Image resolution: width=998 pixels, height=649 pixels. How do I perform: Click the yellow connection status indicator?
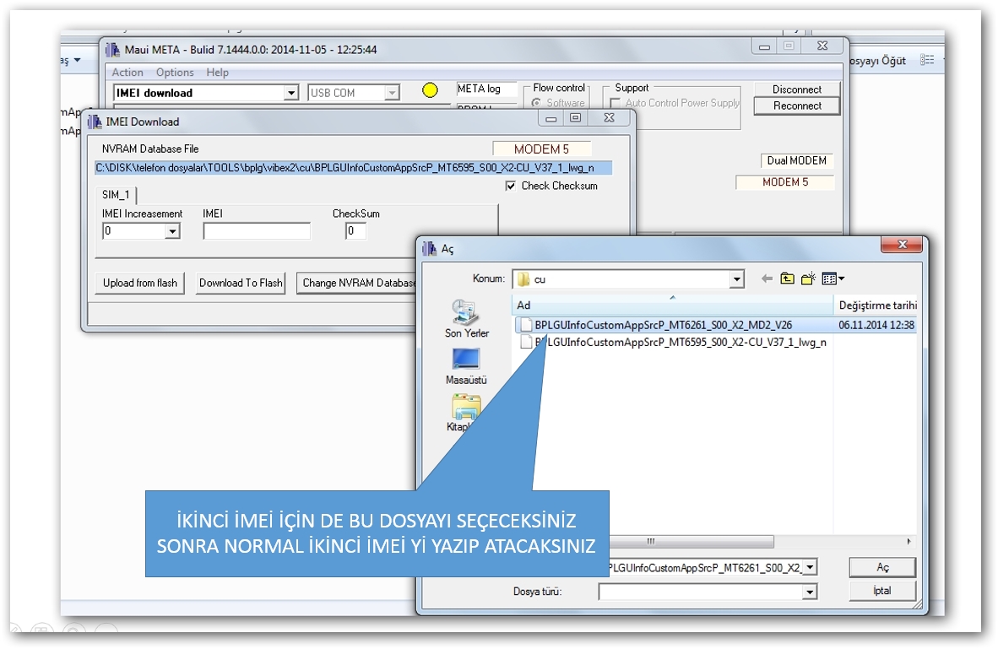tap(430, 90)
